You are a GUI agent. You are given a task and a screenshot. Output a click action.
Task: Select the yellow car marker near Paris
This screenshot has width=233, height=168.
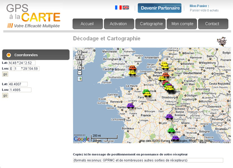147,94
